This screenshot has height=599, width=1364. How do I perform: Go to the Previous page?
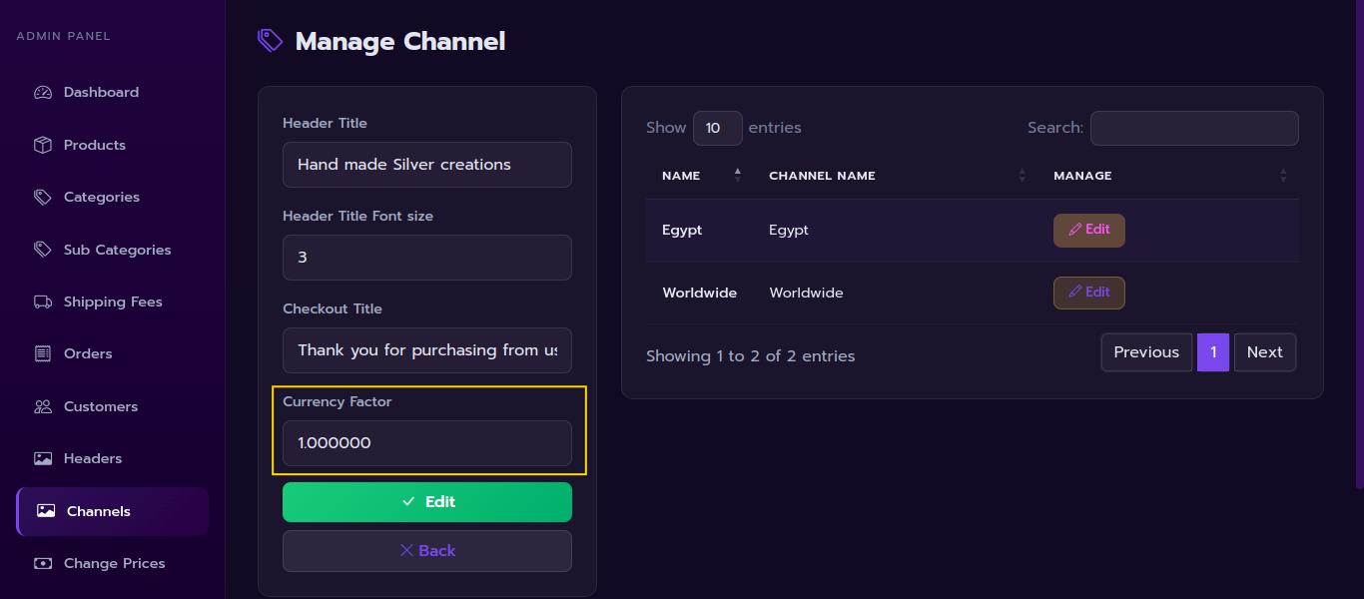1146,352
